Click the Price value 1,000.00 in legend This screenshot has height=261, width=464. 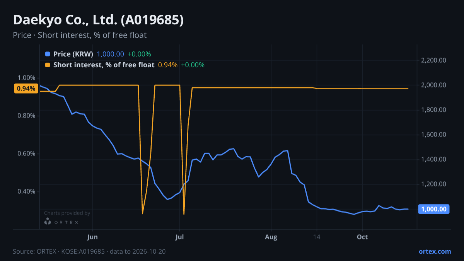[x=110, y=54]
